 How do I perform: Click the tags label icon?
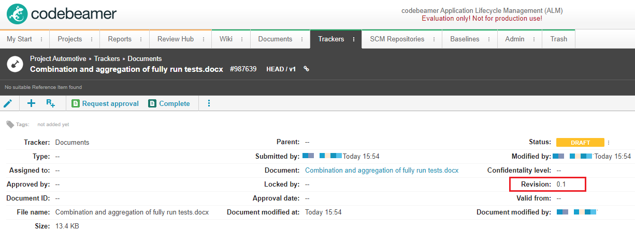(x=10, y=125)
